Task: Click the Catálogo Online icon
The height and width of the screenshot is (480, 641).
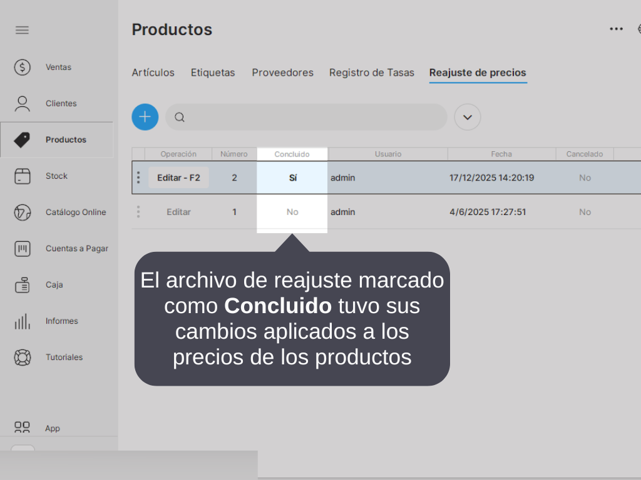Action: (x=22, y=212)
